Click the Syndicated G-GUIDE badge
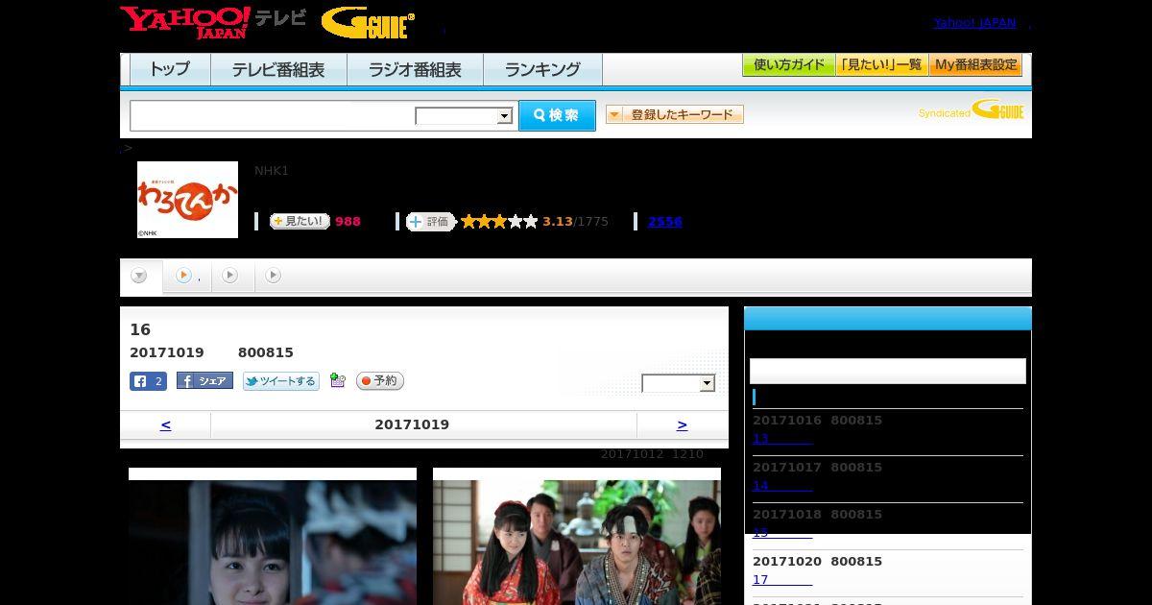 971,110
